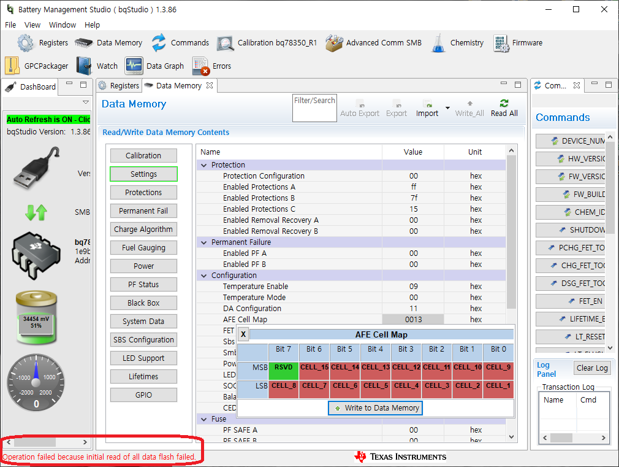
Task: Launch GPCPackager zip icon
Action: [x=12, y=66]
